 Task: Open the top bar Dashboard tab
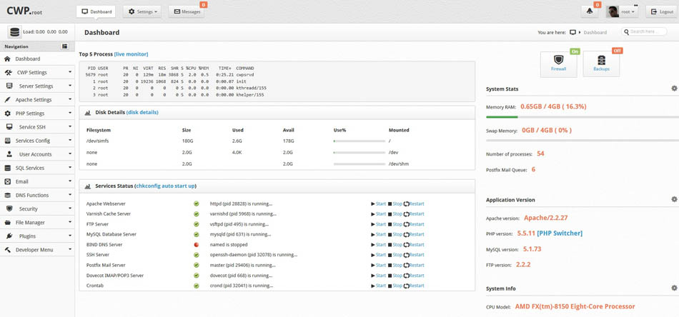[x=96, y=11]
